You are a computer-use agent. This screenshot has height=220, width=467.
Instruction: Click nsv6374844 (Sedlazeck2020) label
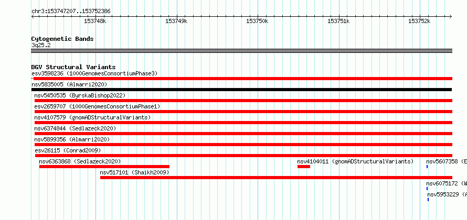(x=75, y=128)
